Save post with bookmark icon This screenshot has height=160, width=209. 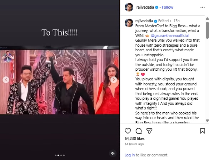(x=203, y=131)
